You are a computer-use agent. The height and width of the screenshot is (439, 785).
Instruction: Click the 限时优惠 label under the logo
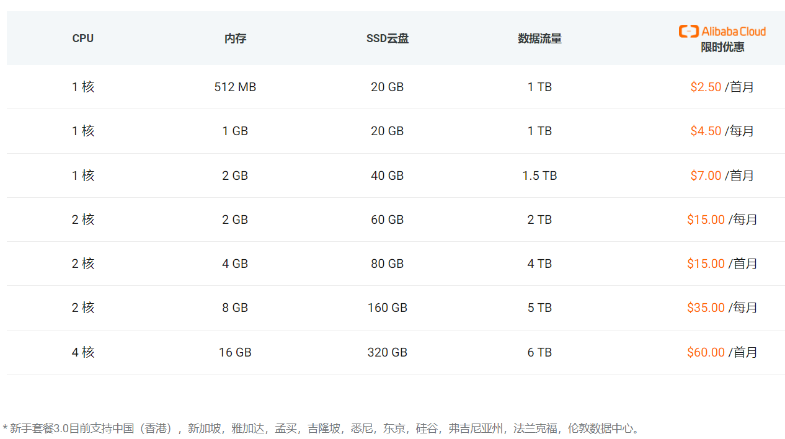coord(722,48)
